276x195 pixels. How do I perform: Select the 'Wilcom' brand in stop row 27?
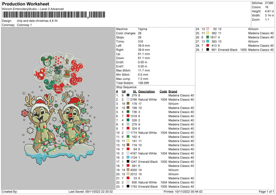253,41
